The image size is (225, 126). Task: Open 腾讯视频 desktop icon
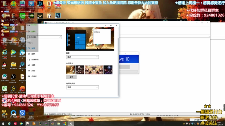point(13,53)
